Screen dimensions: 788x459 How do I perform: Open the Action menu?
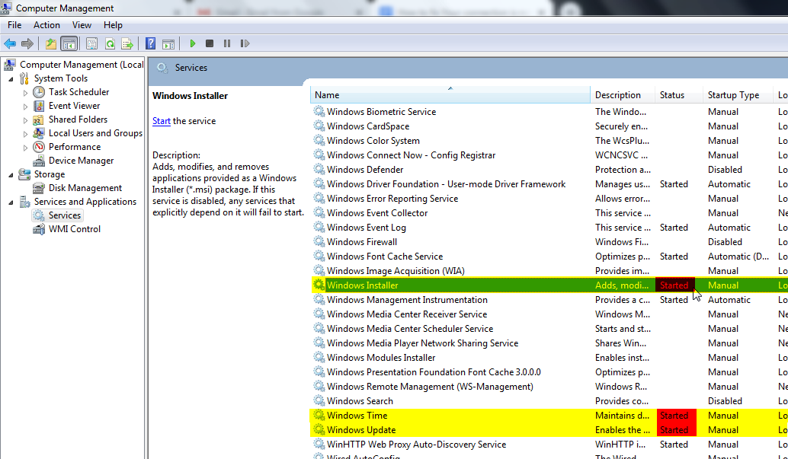[46, 24]
